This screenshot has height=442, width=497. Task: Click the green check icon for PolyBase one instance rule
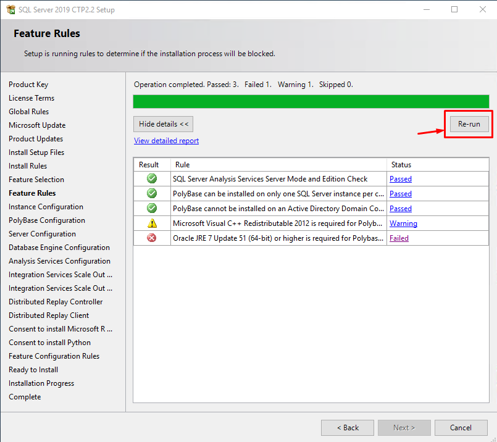pyautogui.click(x=152, y=193)
